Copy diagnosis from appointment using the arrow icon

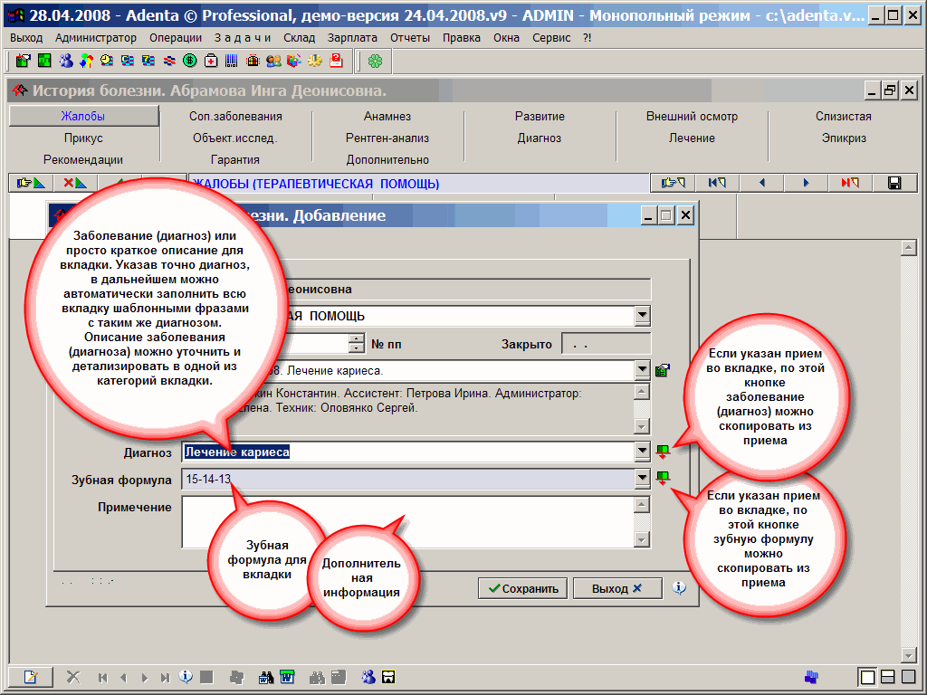click(x=663, y=451)
